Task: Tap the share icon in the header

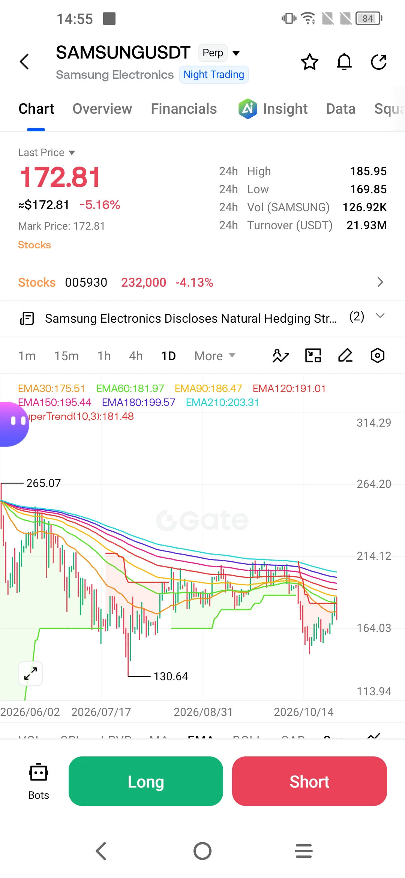Action: pyautogui.click(x=379, y=62)
